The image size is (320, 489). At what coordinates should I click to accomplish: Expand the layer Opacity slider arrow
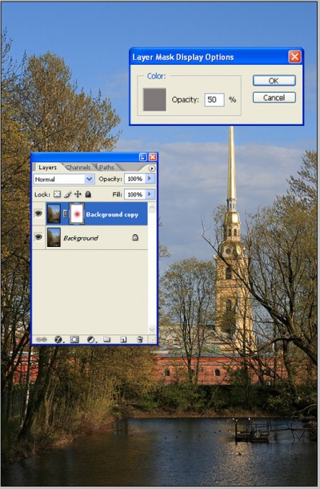pos(150,179)
